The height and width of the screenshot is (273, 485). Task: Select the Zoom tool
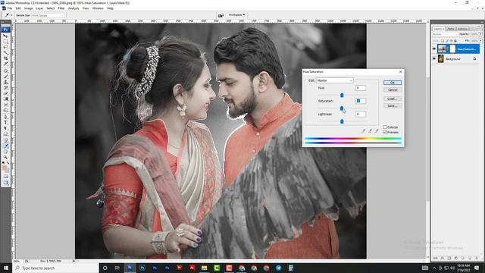click(5, 157)
